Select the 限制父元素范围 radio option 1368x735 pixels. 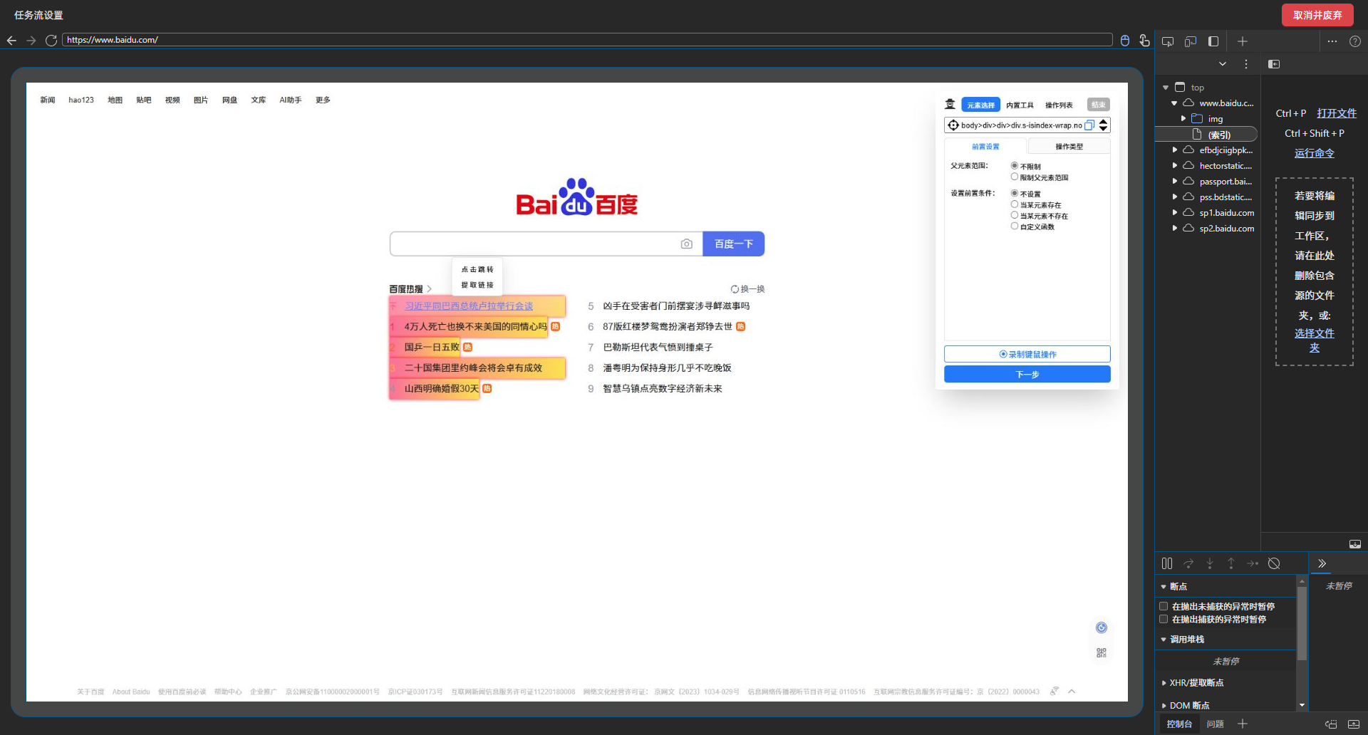tap(1015, 177)
